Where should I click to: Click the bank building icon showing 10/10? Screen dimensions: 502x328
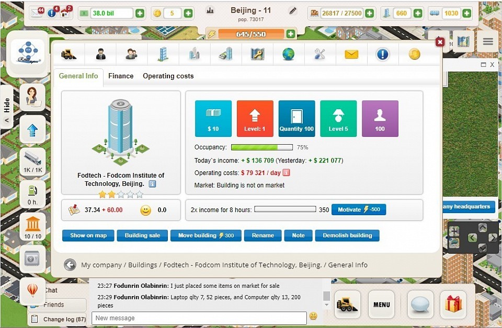(32, 226)
